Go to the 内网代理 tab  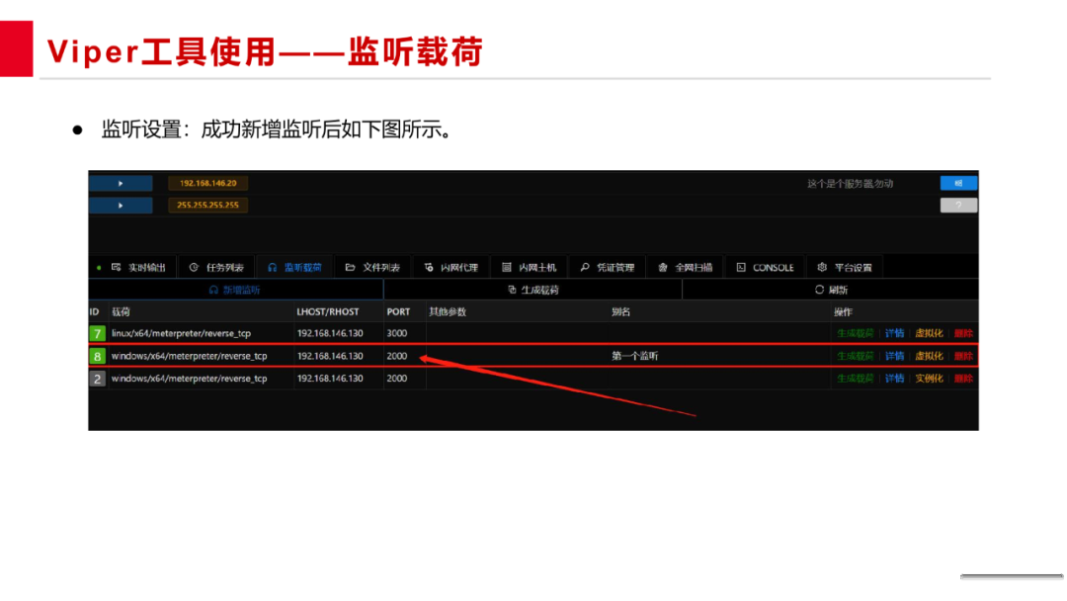click(451, 268)
